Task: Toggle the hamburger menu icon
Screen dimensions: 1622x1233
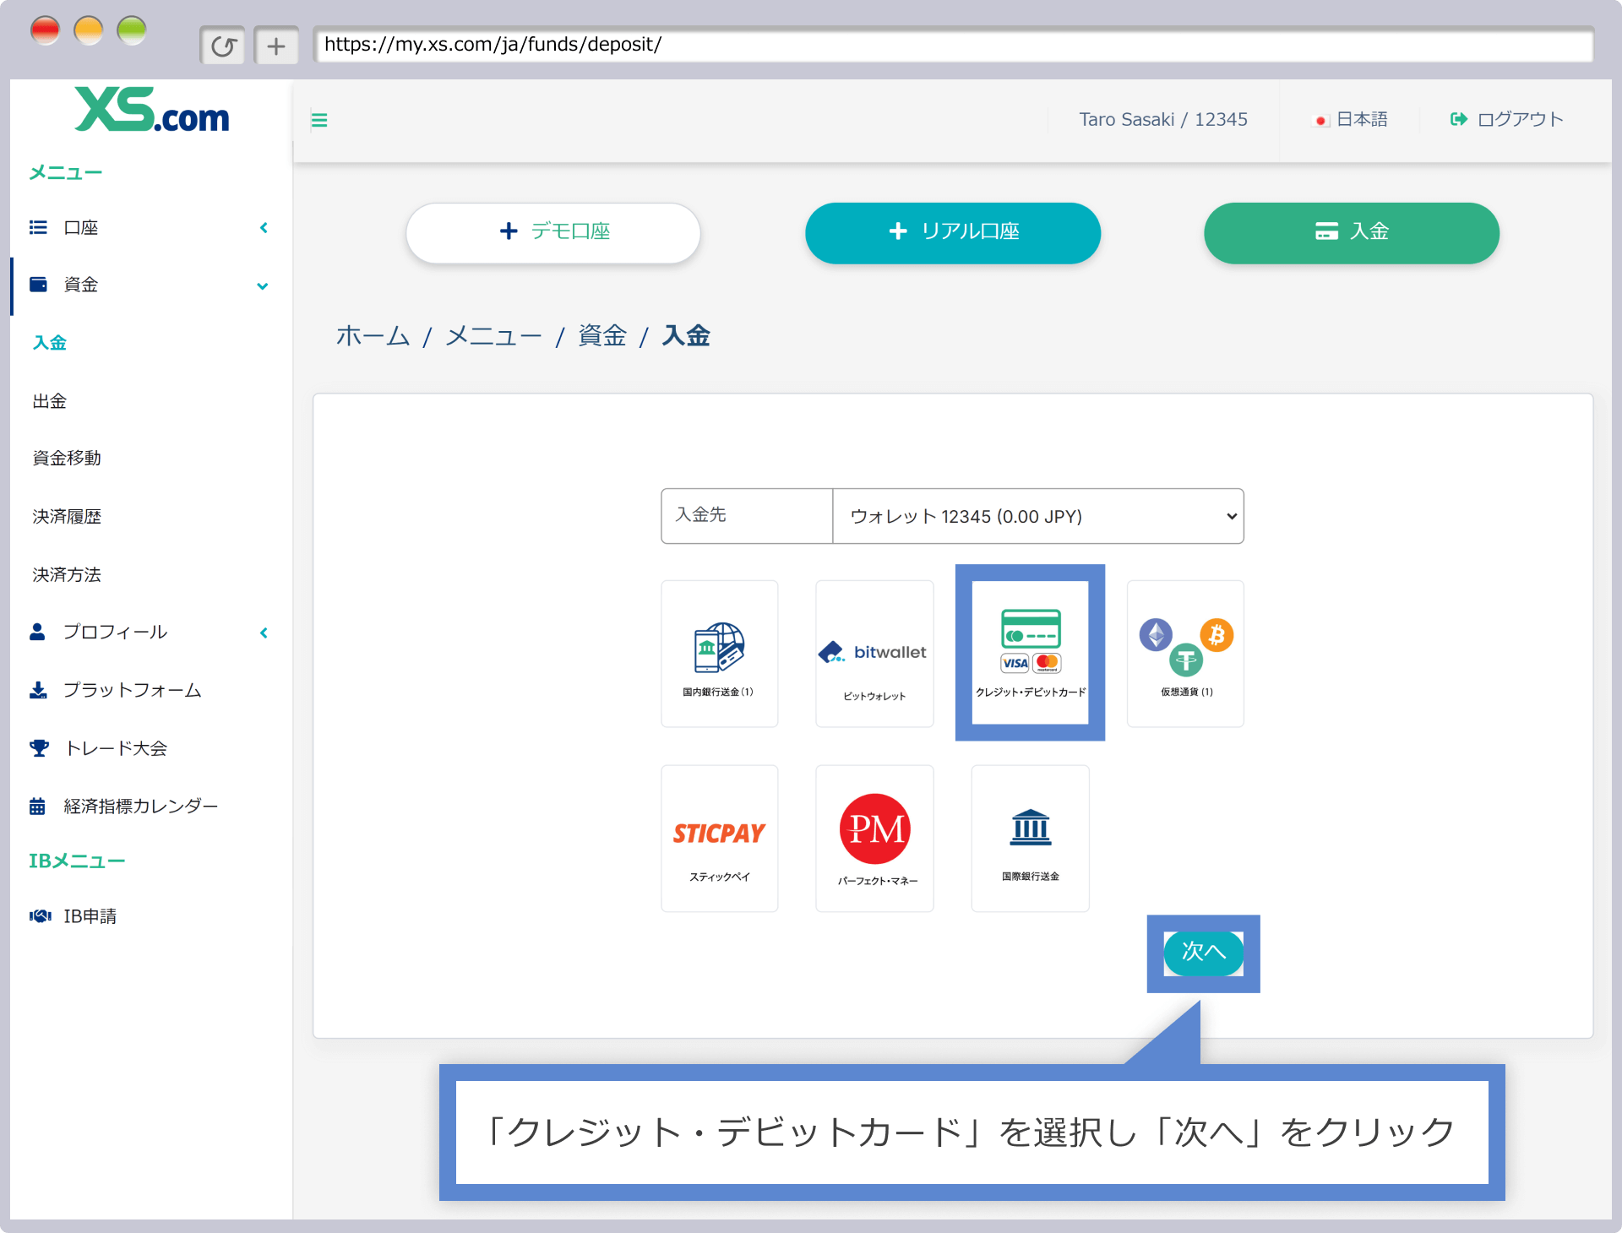Action: [x=319, y=120]
